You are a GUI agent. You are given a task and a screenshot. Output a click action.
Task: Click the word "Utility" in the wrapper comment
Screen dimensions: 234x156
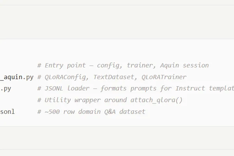[x=58, y=100]
